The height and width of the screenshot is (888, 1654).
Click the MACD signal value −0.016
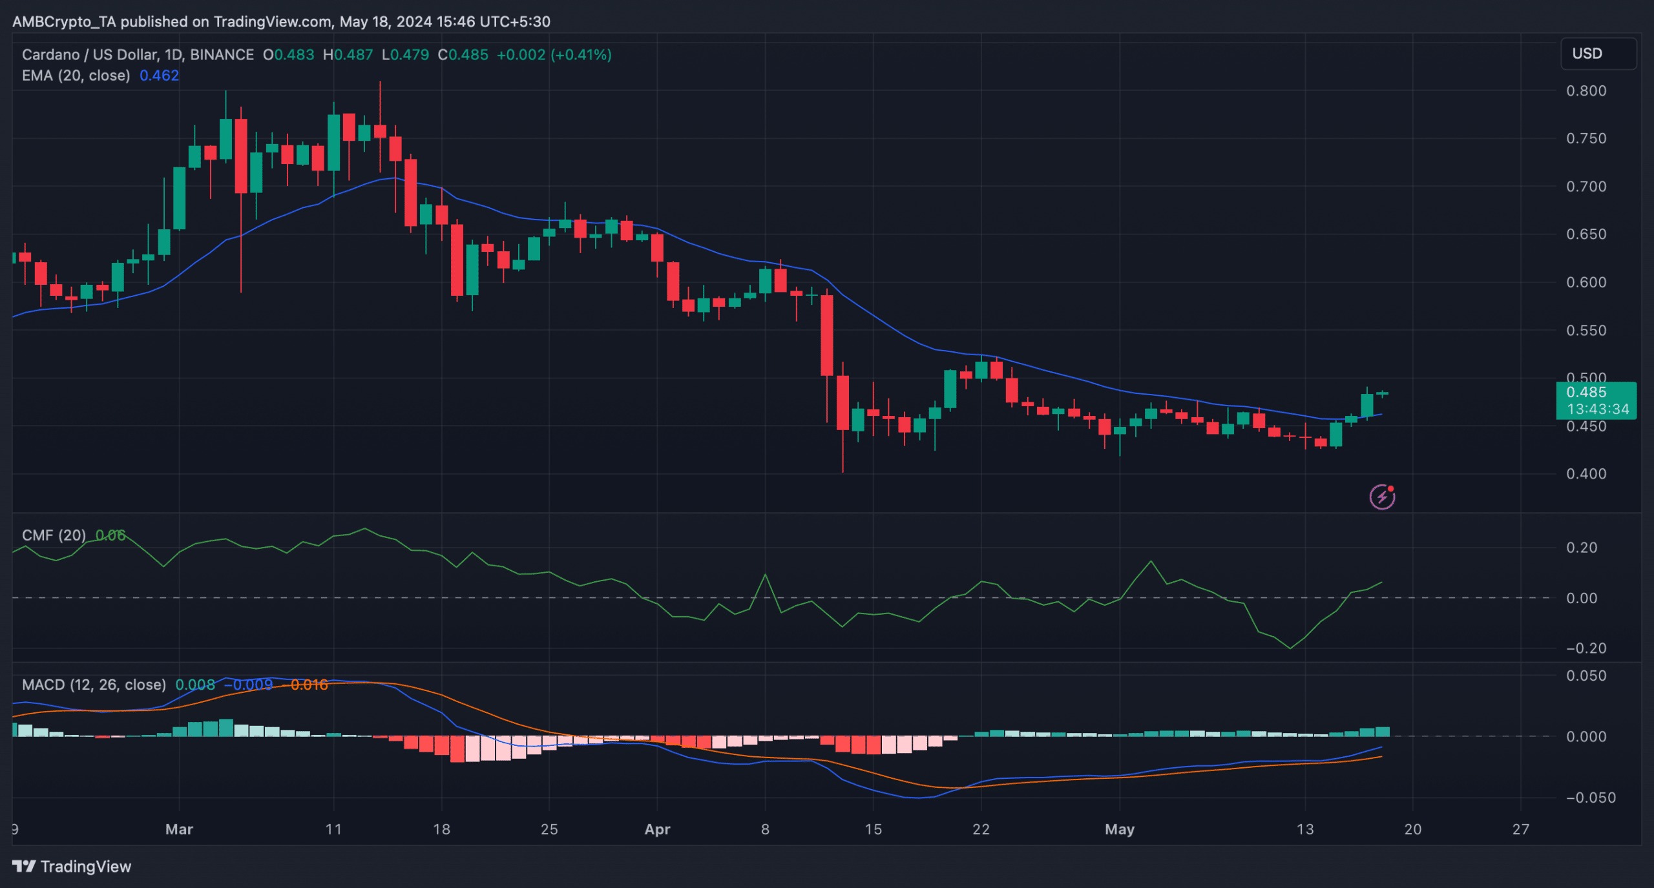pyautogui.click(x=304, y=685)
